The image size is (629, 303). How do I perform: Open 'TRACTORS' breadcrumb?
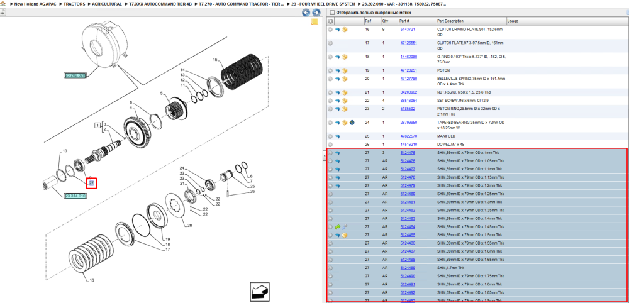coord(74,4)
